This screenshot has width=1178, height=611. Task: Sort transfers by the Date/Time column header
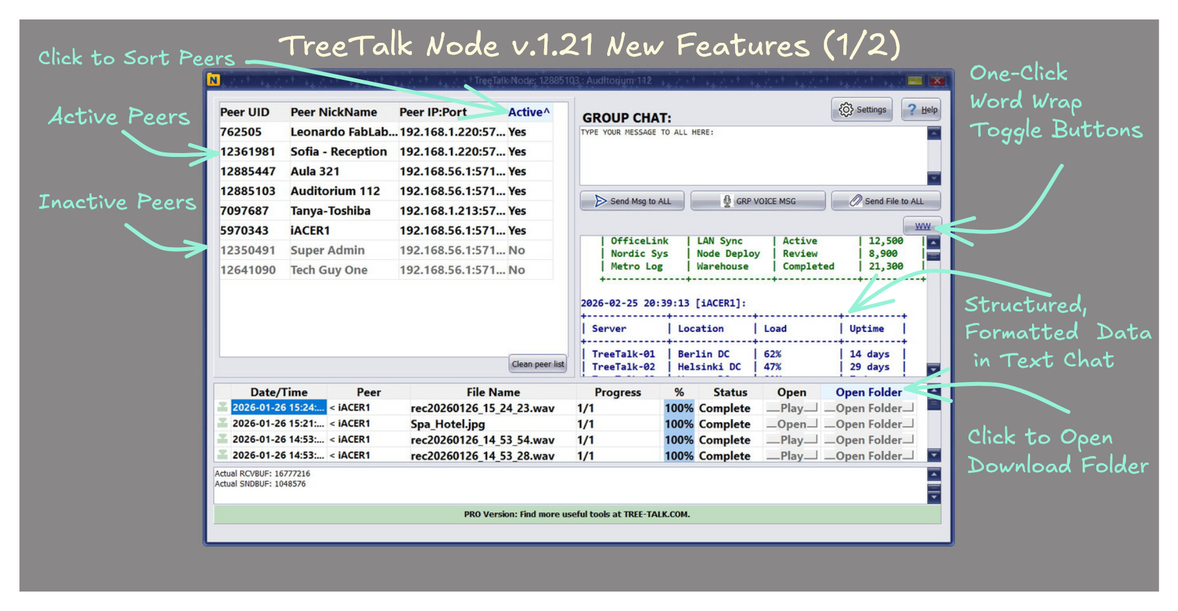(279, 392)
